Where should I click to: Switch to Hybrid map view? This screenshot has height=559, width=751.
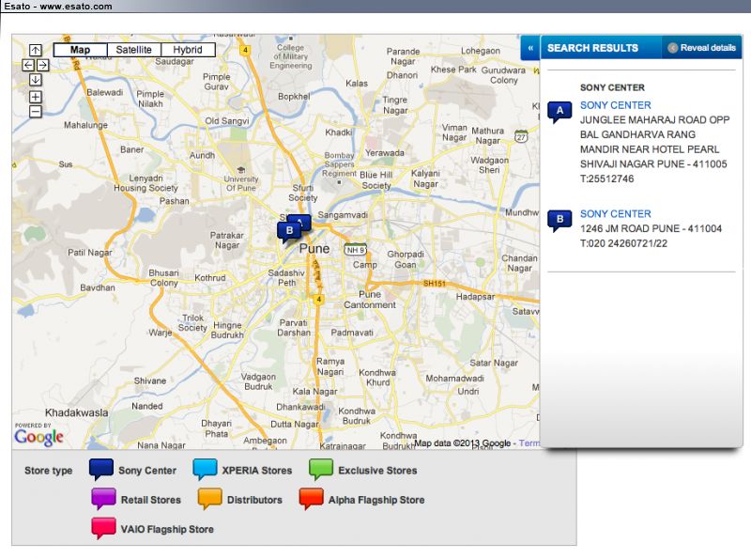tap(188, 50)
